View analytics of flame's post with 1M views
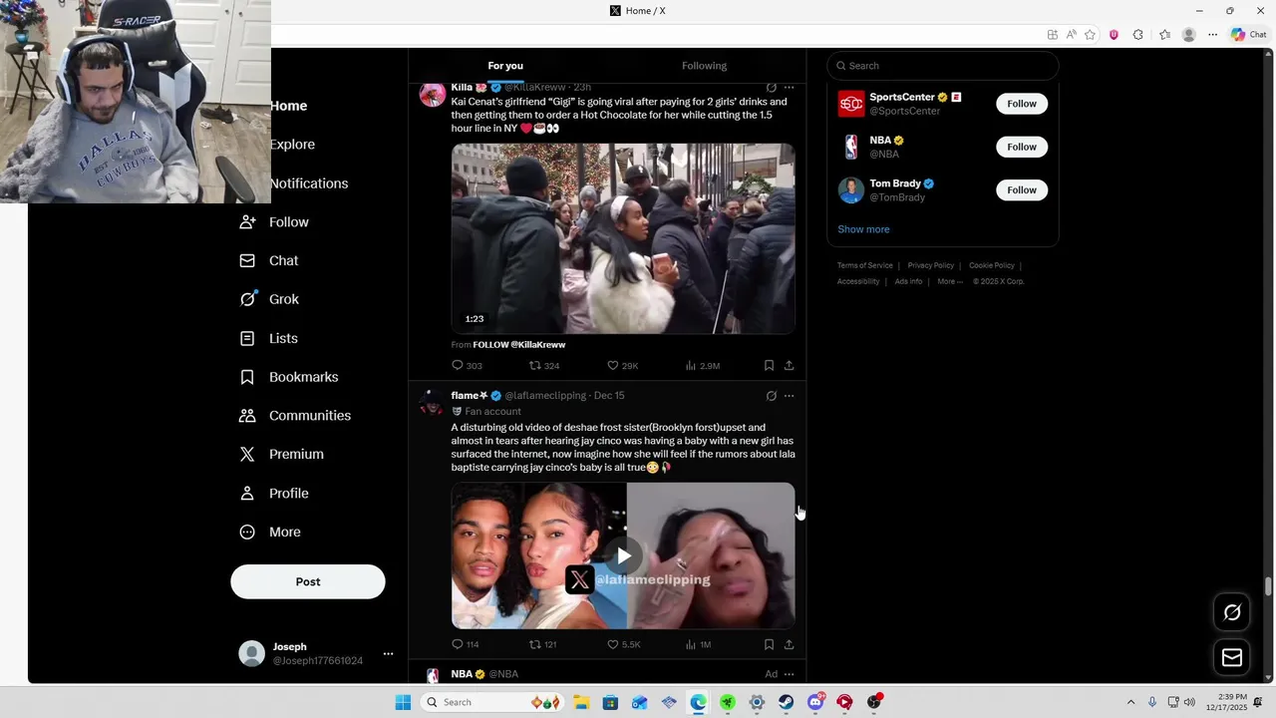The height and width of the screenshot is (718, 1276). pyautogui.click(x=698, y=645)
